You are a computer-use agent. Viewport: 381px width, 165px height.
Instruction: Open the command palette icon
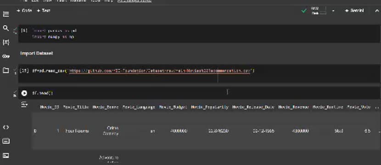pyautogui.click(x=6, y=141)
